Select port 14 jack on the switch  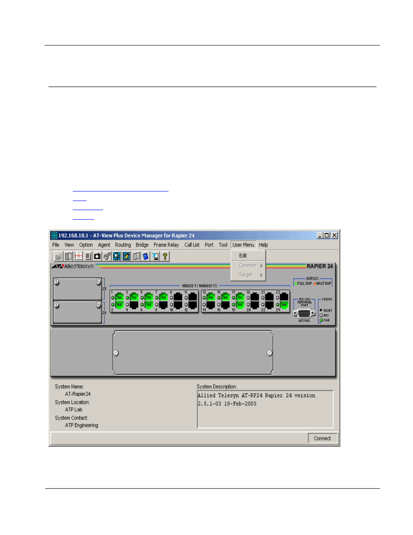pos(211,305)
